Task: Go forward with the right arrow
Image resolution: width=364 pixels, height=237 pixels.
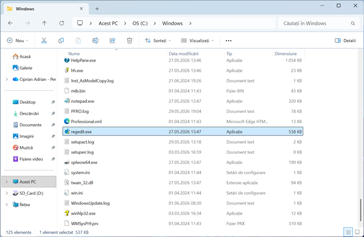Action: [28, 23]
